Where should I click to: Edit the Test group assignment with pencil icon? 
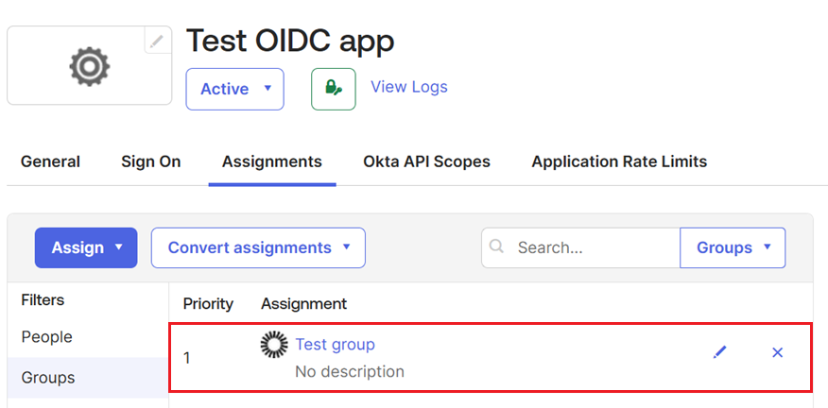(720, 352)
